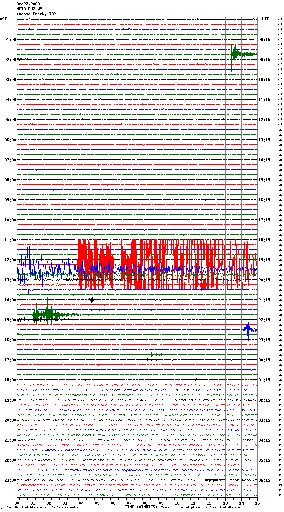284x512 pixels.
Task: Select the 18:00 MST row label
Action: pos(10,380)
